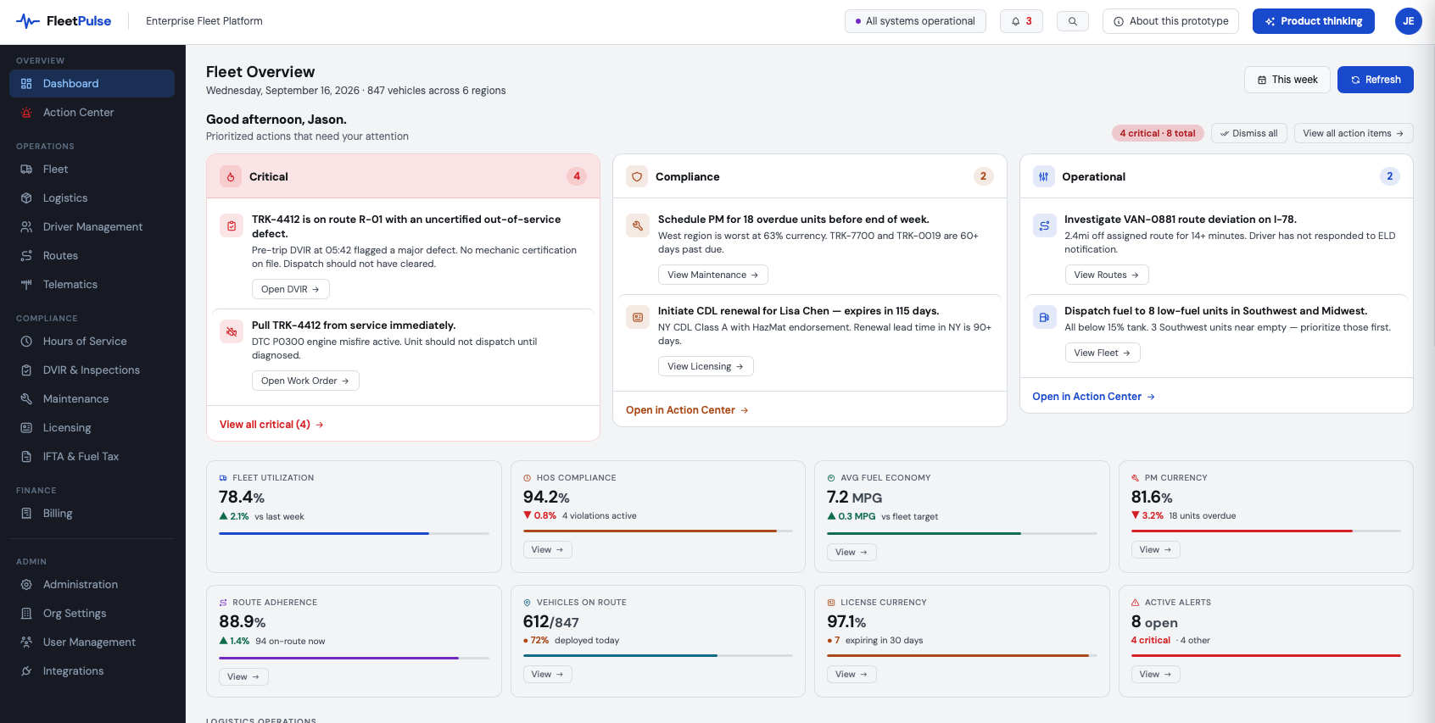Navigate to Billing in sidebar
The image size is (1435, 723).
(92, 514)
